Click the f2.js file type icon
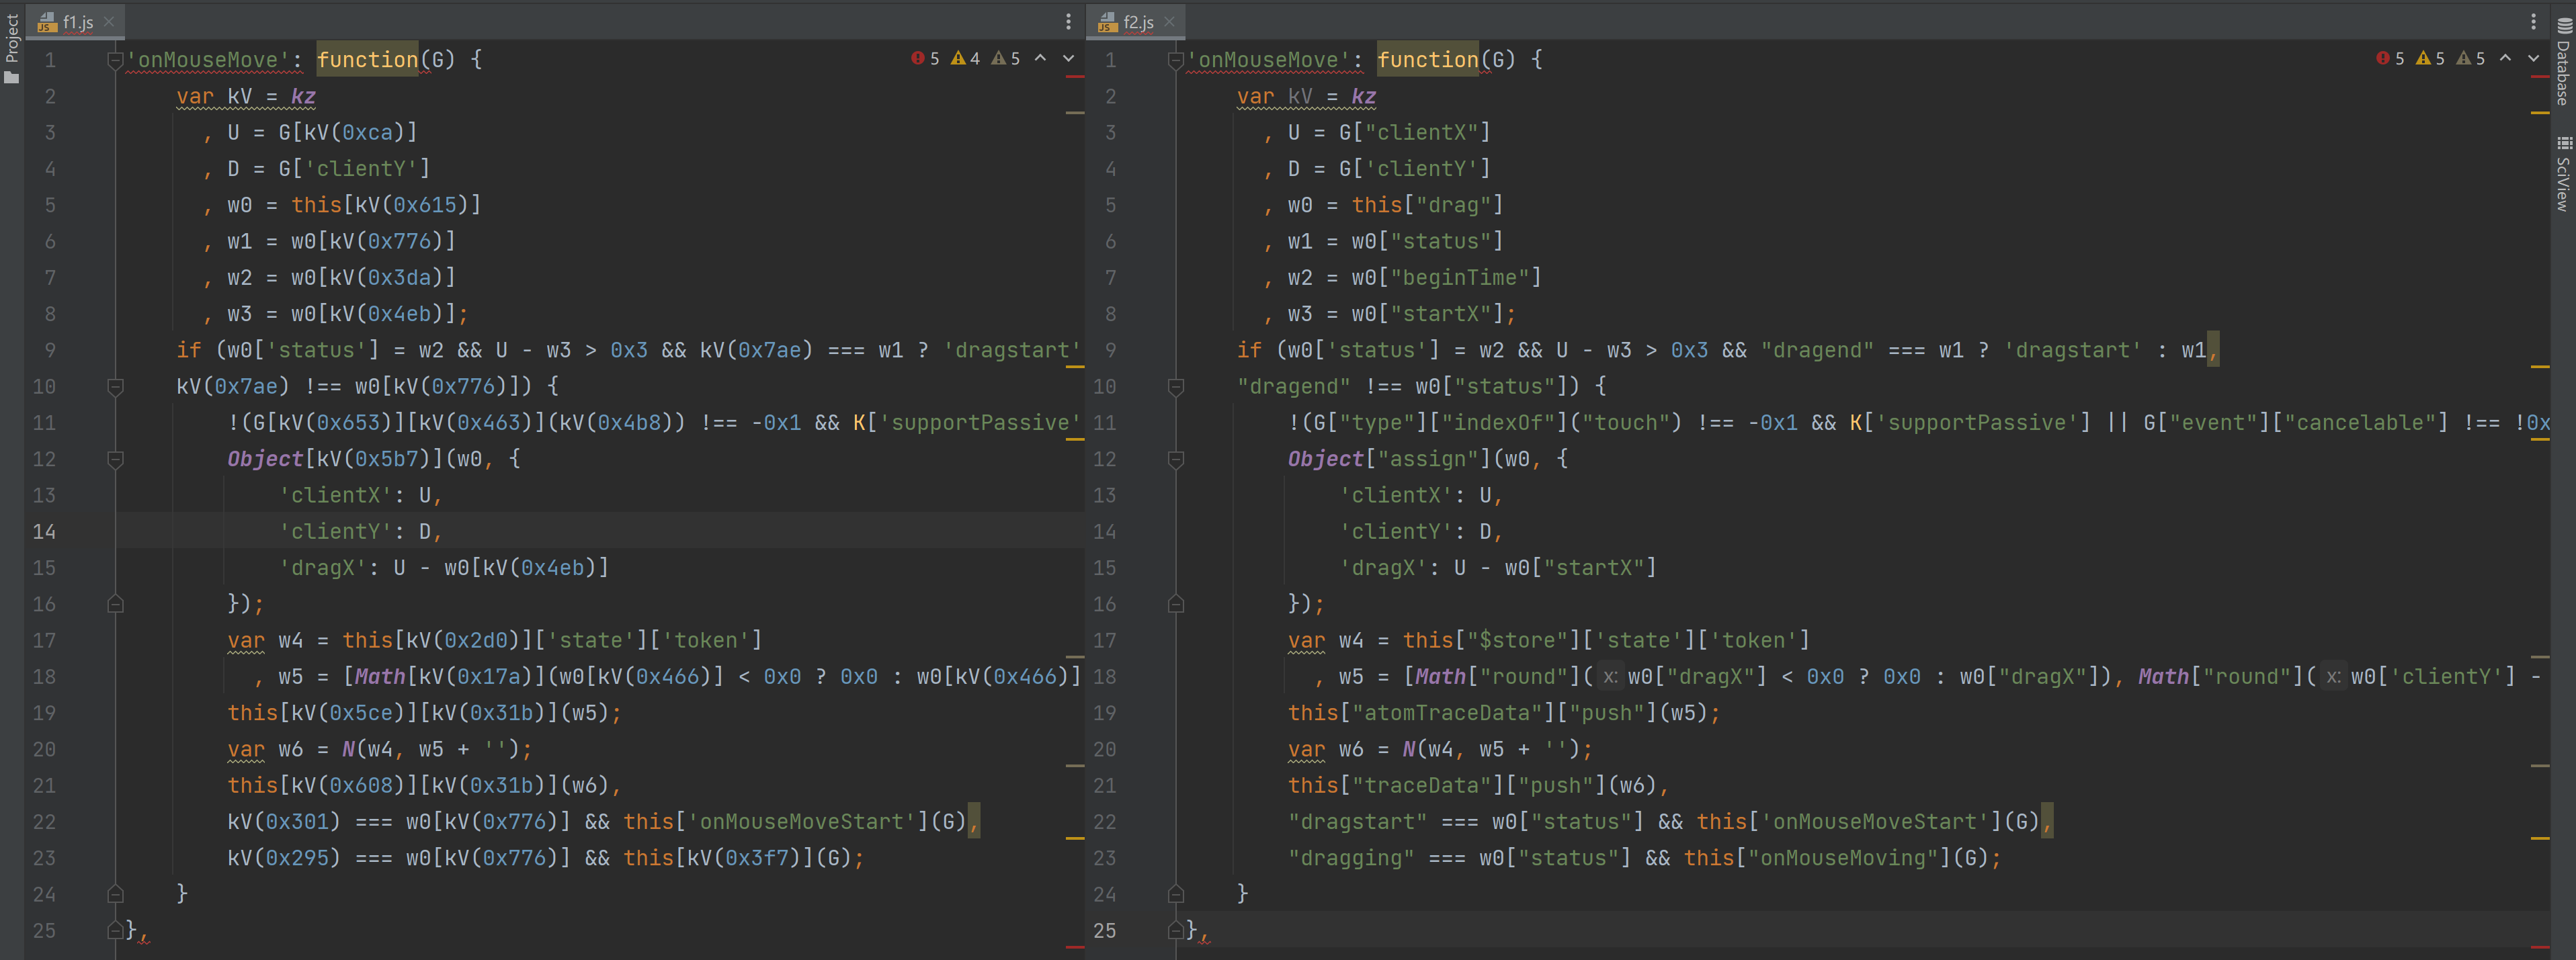The height and width of the screenshot is (960, 2576). point(1107,22)
